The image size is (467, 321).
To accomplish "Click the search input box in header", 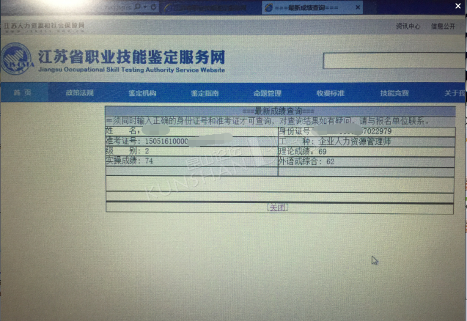I will point(394,61).
